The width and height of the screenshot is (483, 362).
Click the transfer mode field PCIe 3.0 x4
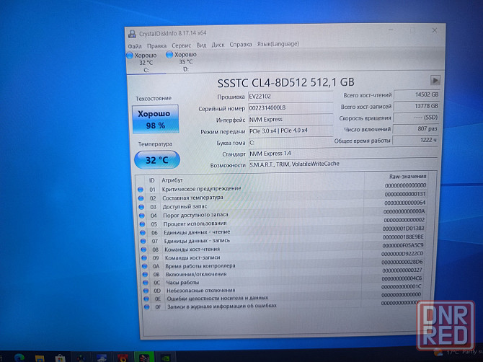(x=291, y=131)
